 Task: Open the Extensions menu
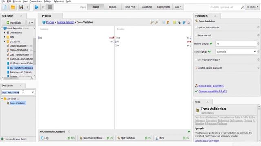(59, 2)
